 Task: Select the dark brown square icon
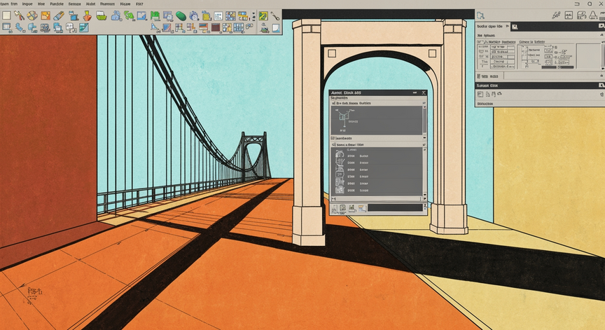(x=216, y=27)
